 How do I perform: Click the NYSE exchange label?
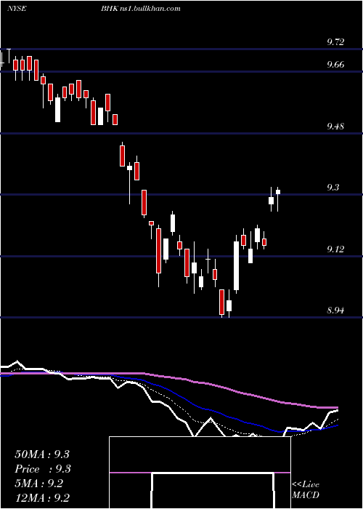pos(17,9)
